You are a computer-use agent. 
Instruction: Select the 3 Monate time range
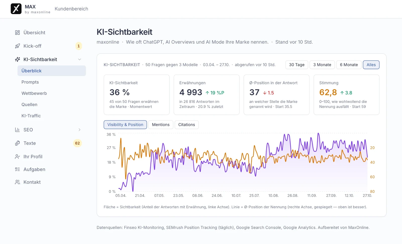(322, 65)
